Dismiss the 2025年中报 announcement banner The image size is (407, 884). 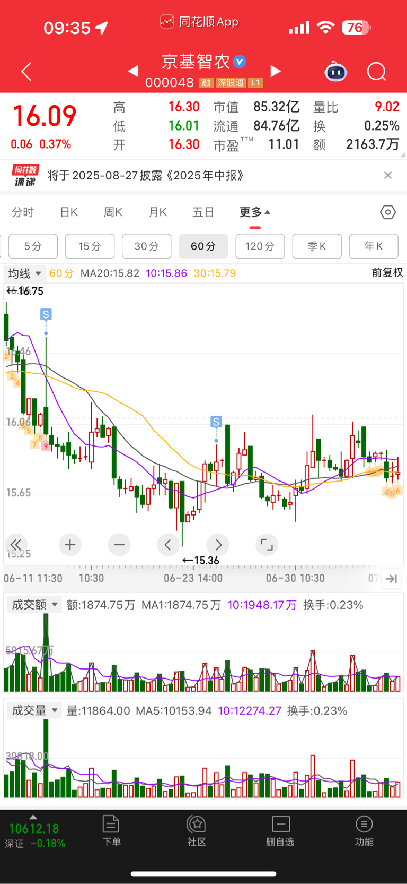coord(388,175)
